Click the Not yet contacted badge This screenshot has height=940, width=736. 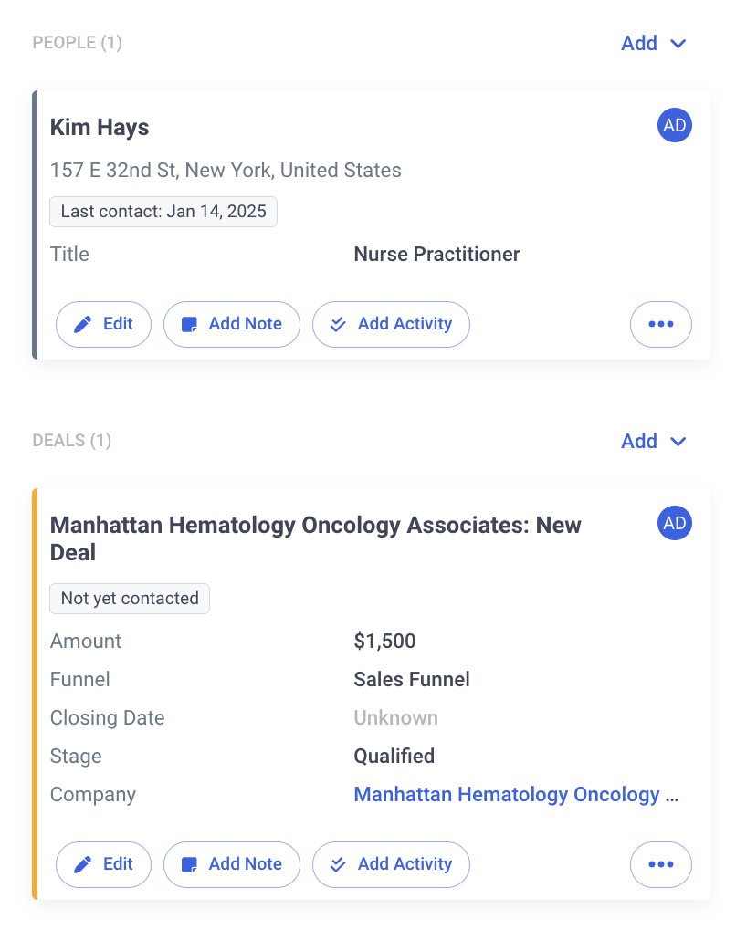pos(130,599)
